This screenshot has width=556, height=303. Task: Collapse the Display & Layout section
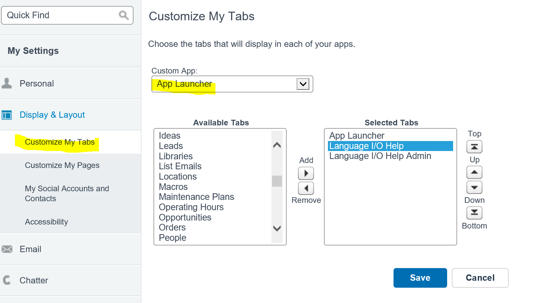point(52,115)
